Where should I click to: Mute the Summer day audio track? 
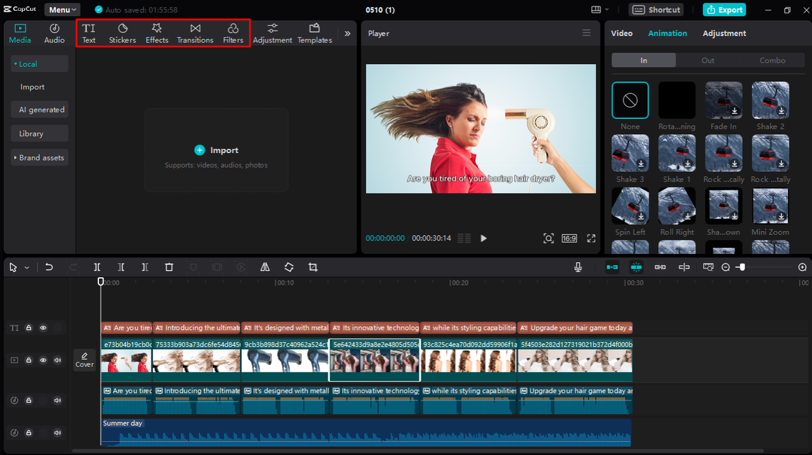(58, 433)
